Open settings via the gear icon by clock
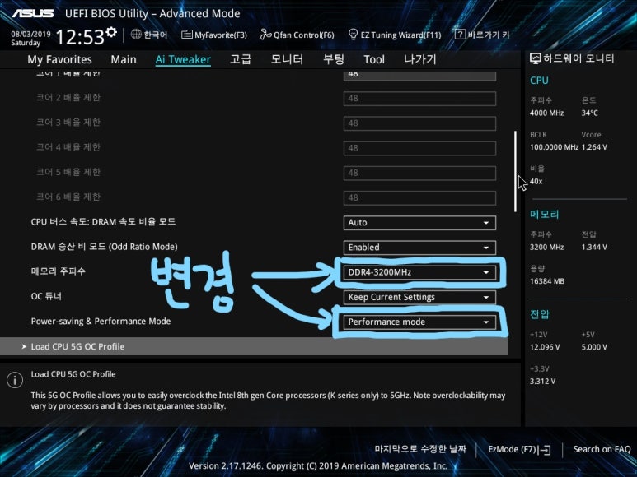Image resolution: width=637 pixels, height=477 pixels. (111, 31)
